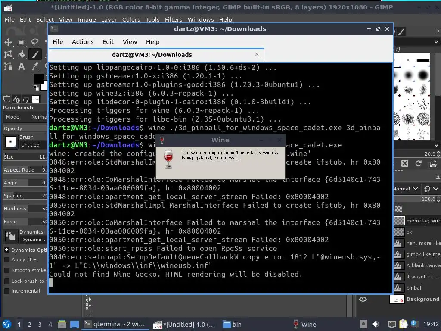Click the qterminal taskbar button
The image size is (441, 331).
(x=115, y=324)
